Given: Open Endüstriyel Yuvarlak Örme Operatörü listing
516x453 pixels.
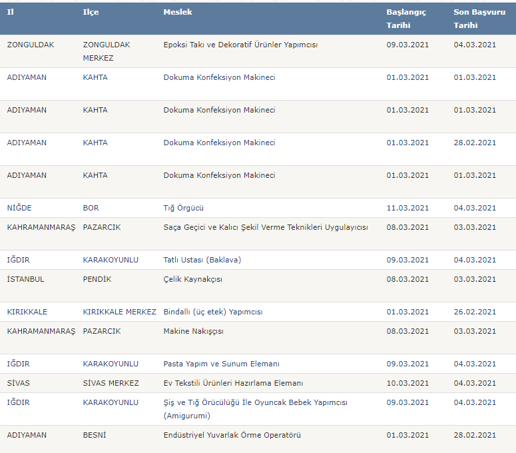Looking at the screenshot, I should [x=232, y=435].
